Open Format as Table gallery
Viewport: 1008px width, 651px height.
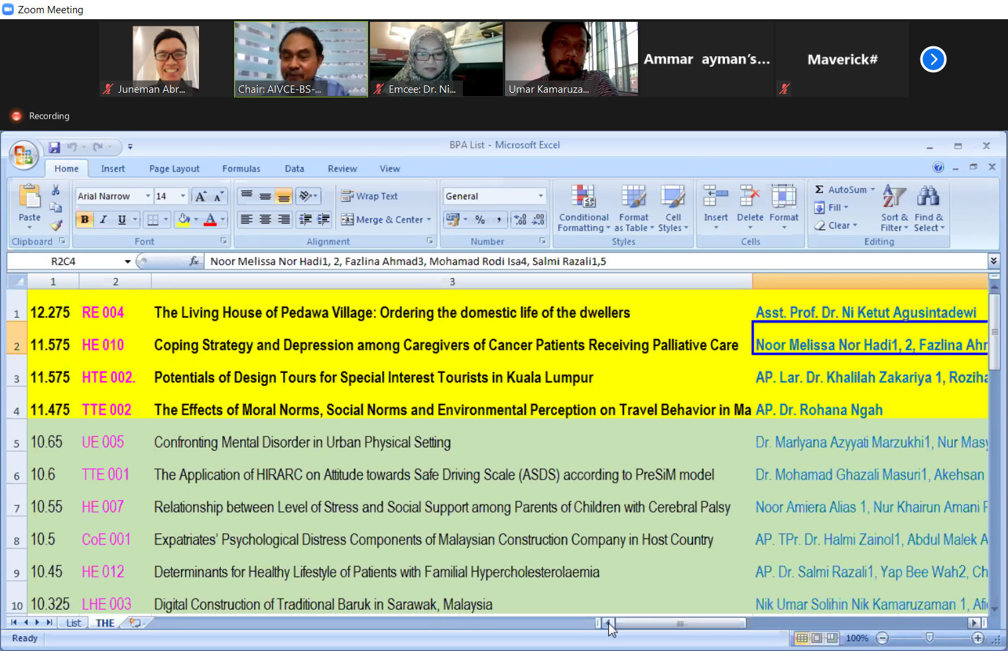point(634,209)
